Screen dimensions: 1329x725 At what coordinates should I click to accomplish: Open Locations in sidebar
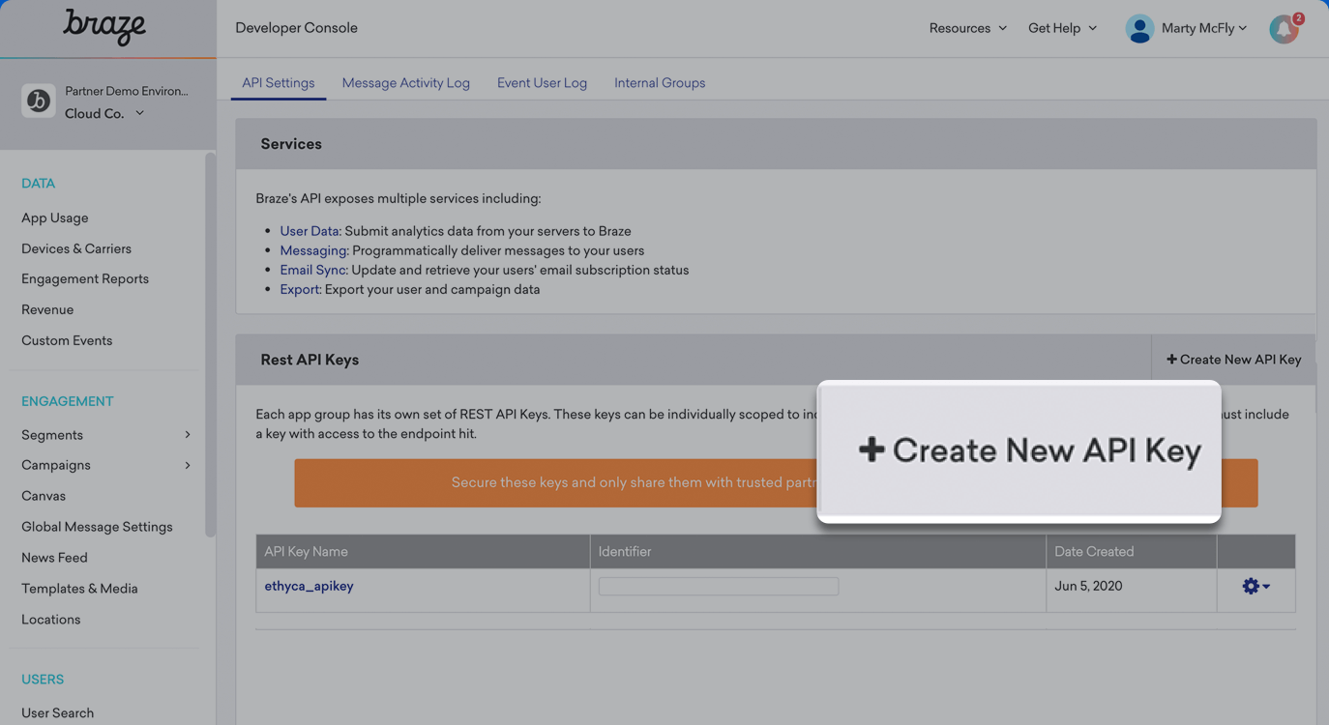51,620
